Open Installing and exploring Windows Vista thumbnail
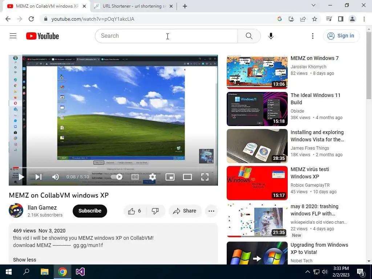Image resolution: width=372 pixels, height=279 pixels. coord(257,146)
